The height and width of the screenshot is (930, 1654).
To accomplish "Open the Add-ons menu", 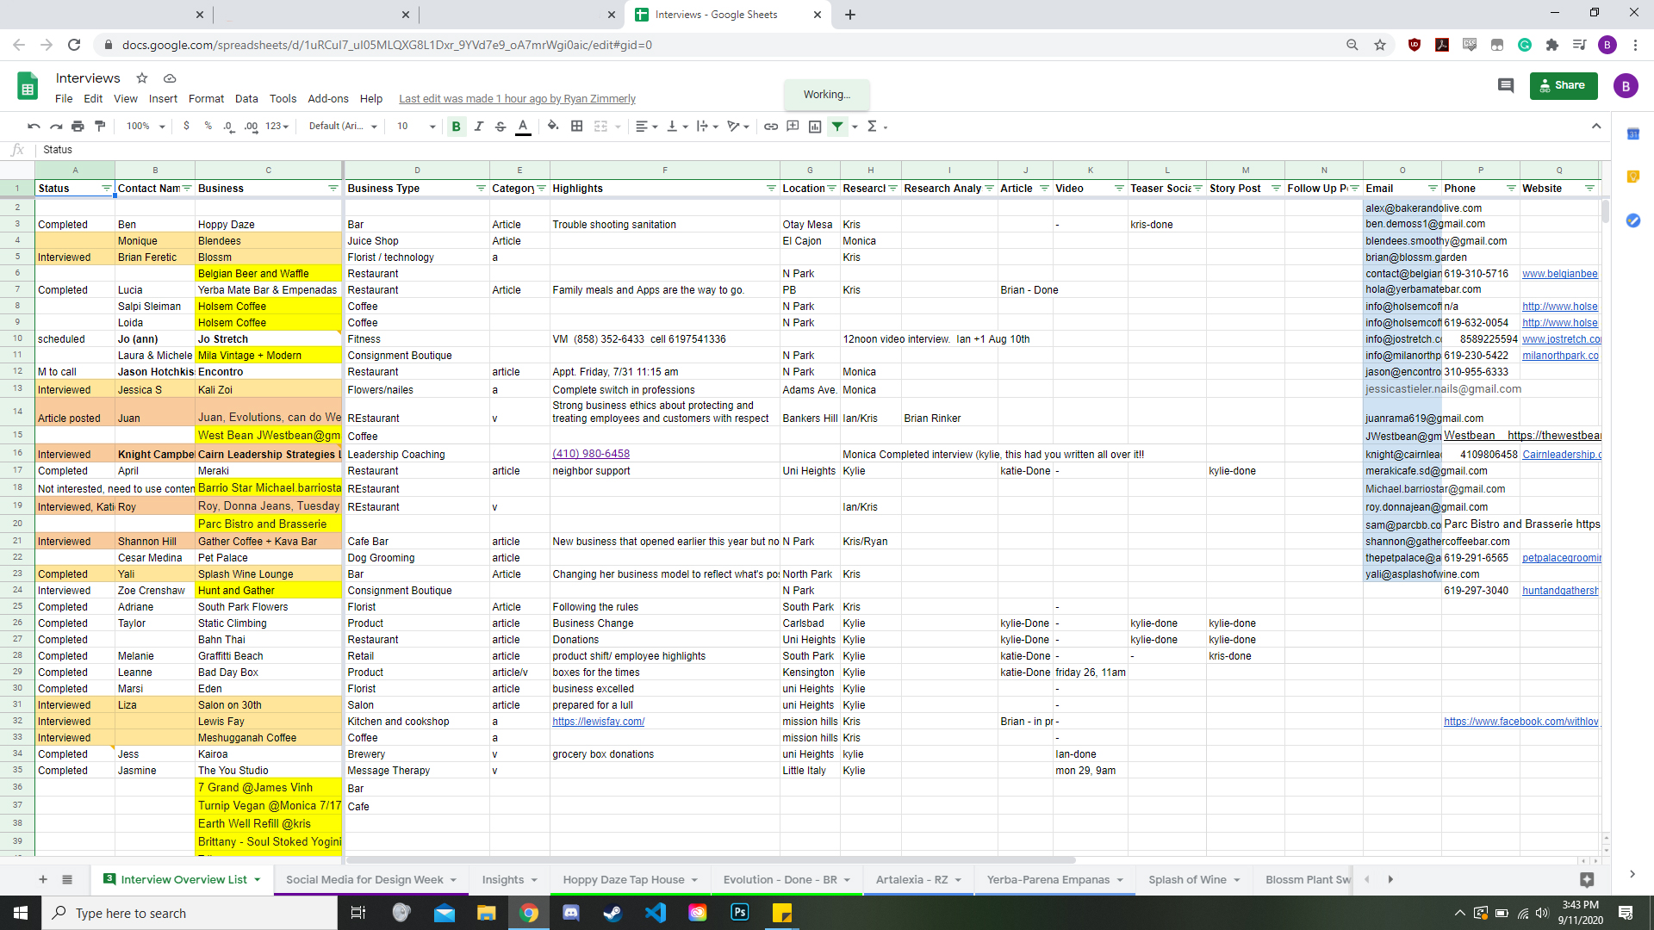I will click(x=328, y=99).
